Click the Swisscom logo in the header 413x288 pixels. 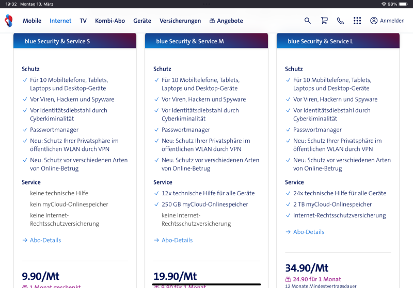8,21
